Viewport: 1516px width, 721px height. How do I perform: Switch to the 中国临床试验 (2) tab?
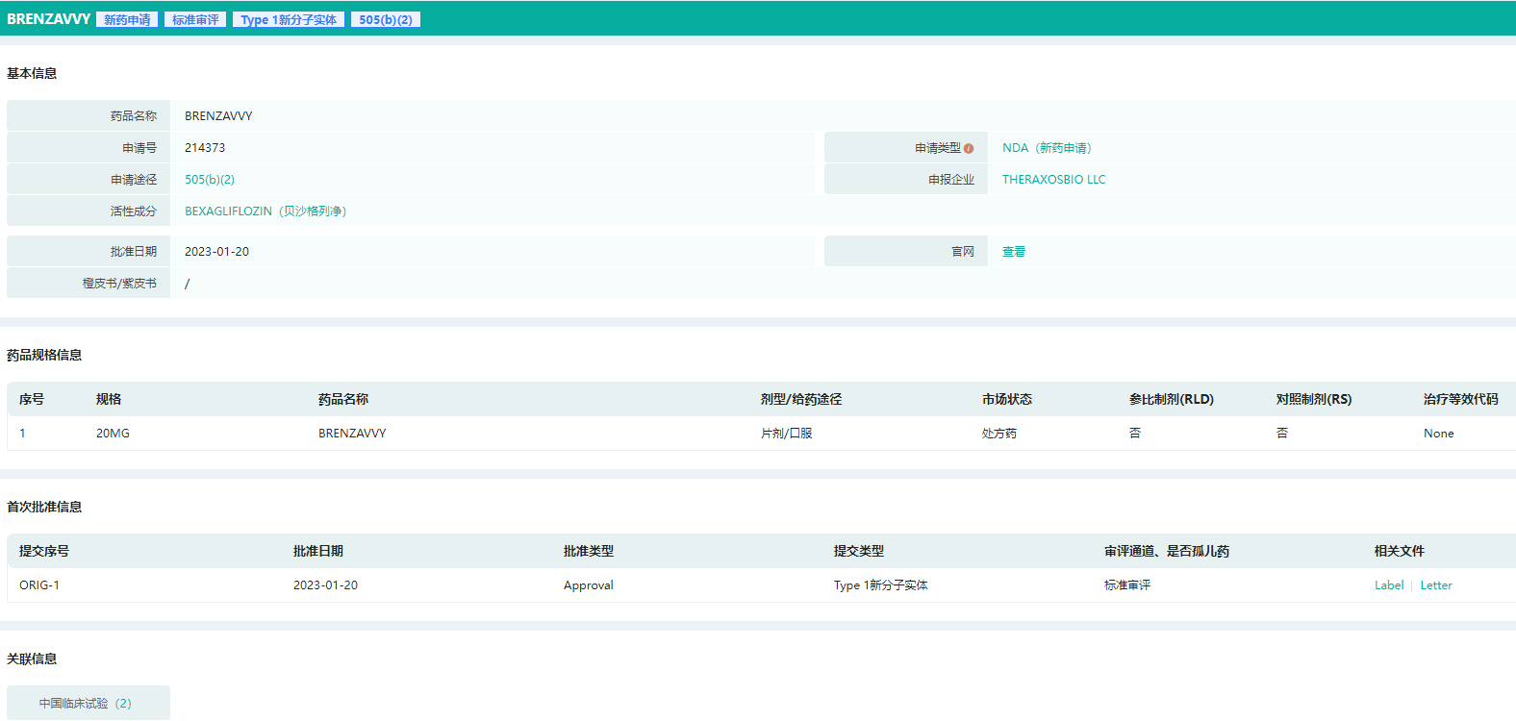(x=86, y=704)
